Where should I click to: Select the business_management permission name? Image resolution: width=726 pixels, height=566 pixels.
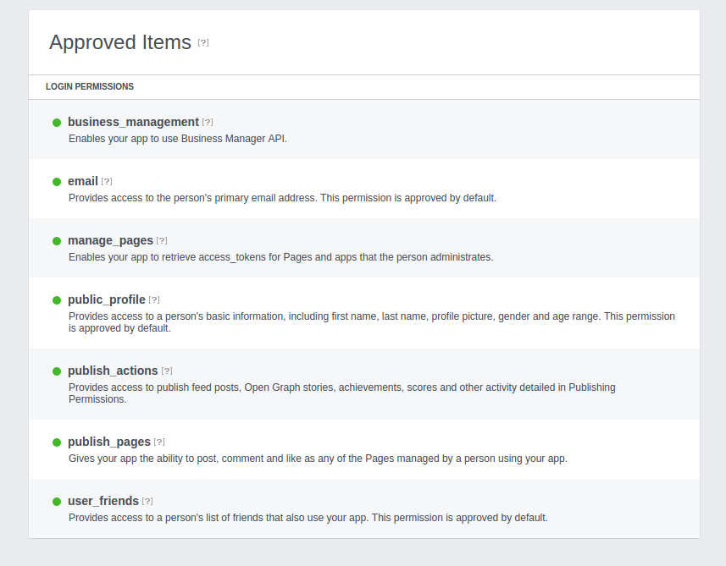(x=133, y=122)
